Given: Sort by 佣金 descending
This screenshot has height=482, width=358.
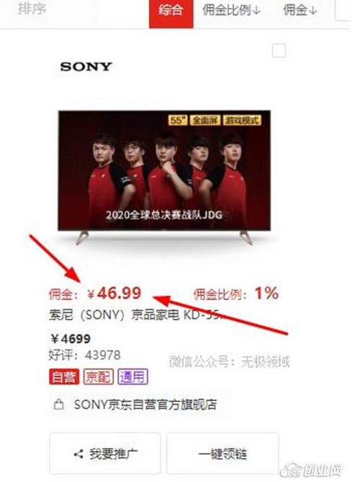Looking at the screenshot, I should [300, 10].
